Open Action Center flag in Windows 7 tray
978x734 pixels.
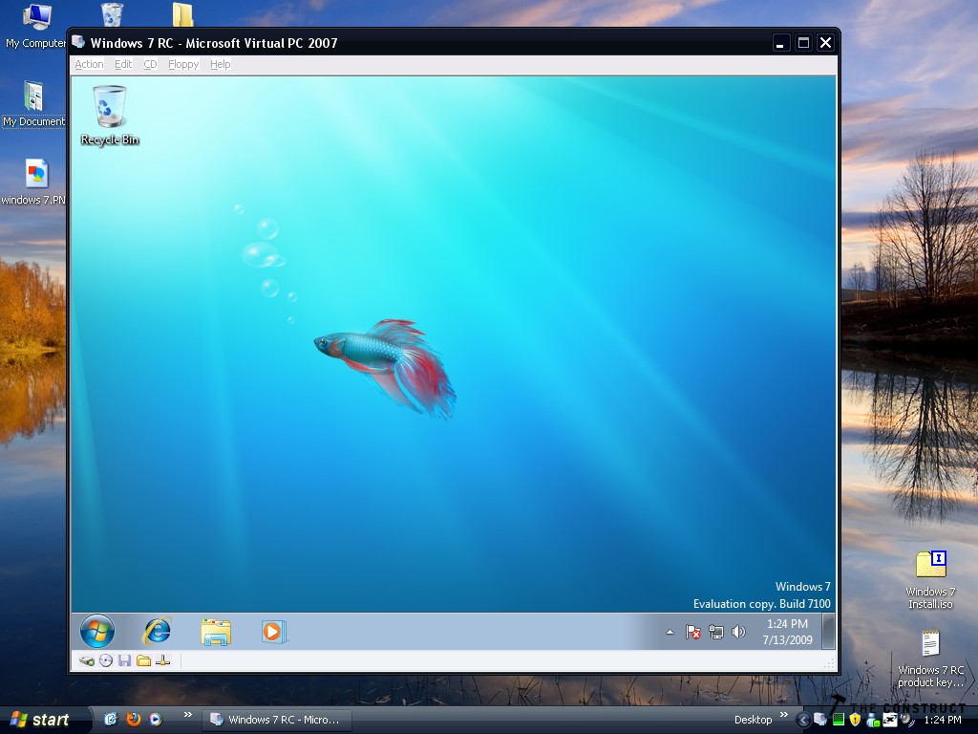693,633
